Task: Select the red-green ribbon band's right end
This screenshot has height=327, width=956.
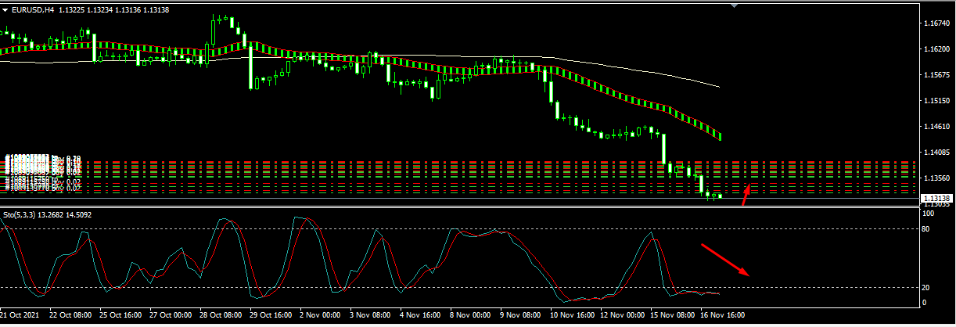Action: point(719,137)
